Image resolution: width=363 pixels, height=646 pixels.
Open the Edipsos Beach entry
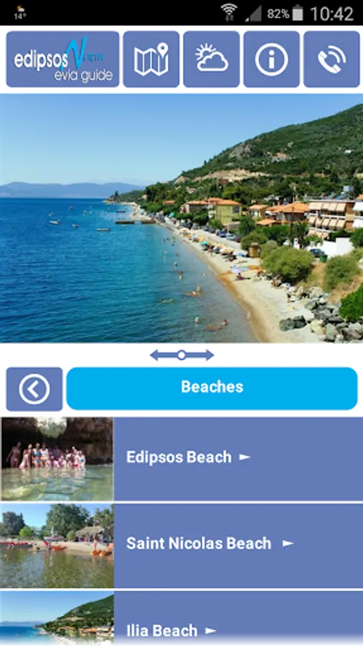point(181,459)
